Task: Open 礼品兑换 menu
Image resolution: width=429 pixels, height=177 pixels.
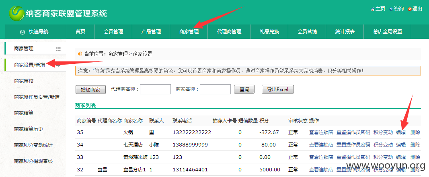Action: coord(269,32)
